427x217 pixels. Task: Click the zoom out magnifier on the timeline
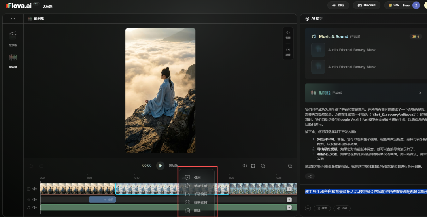pos(263,166)
